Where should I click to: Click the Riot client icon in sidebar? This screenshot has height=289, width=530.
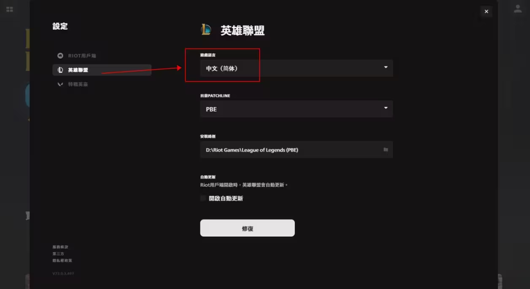tap(60, 55)
